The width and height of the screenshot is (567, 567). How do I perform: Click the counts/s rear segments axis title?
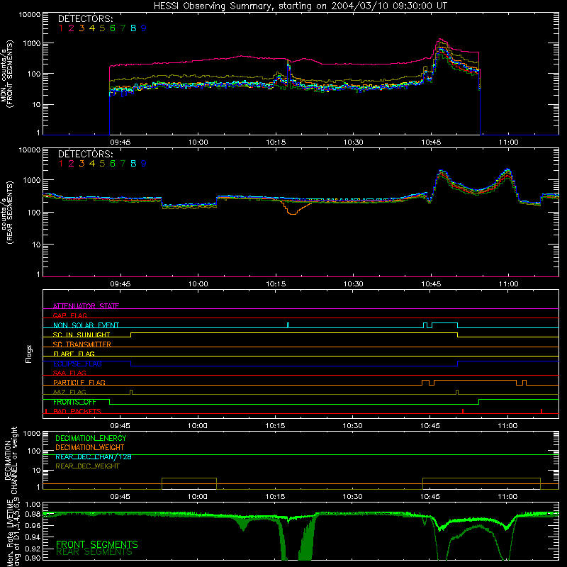pyautogui.click(x=6, y=213)
